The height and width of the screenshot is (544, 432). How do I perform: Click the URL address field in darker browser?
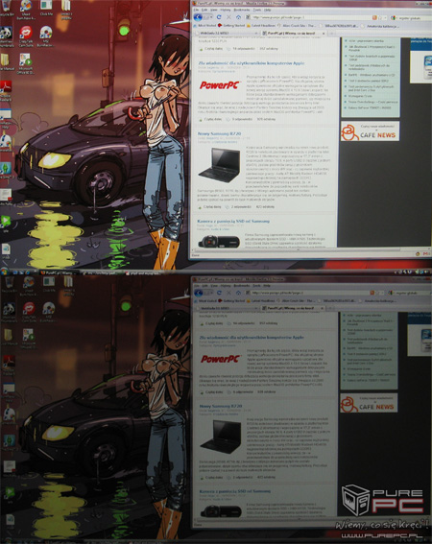pos(309,293)
